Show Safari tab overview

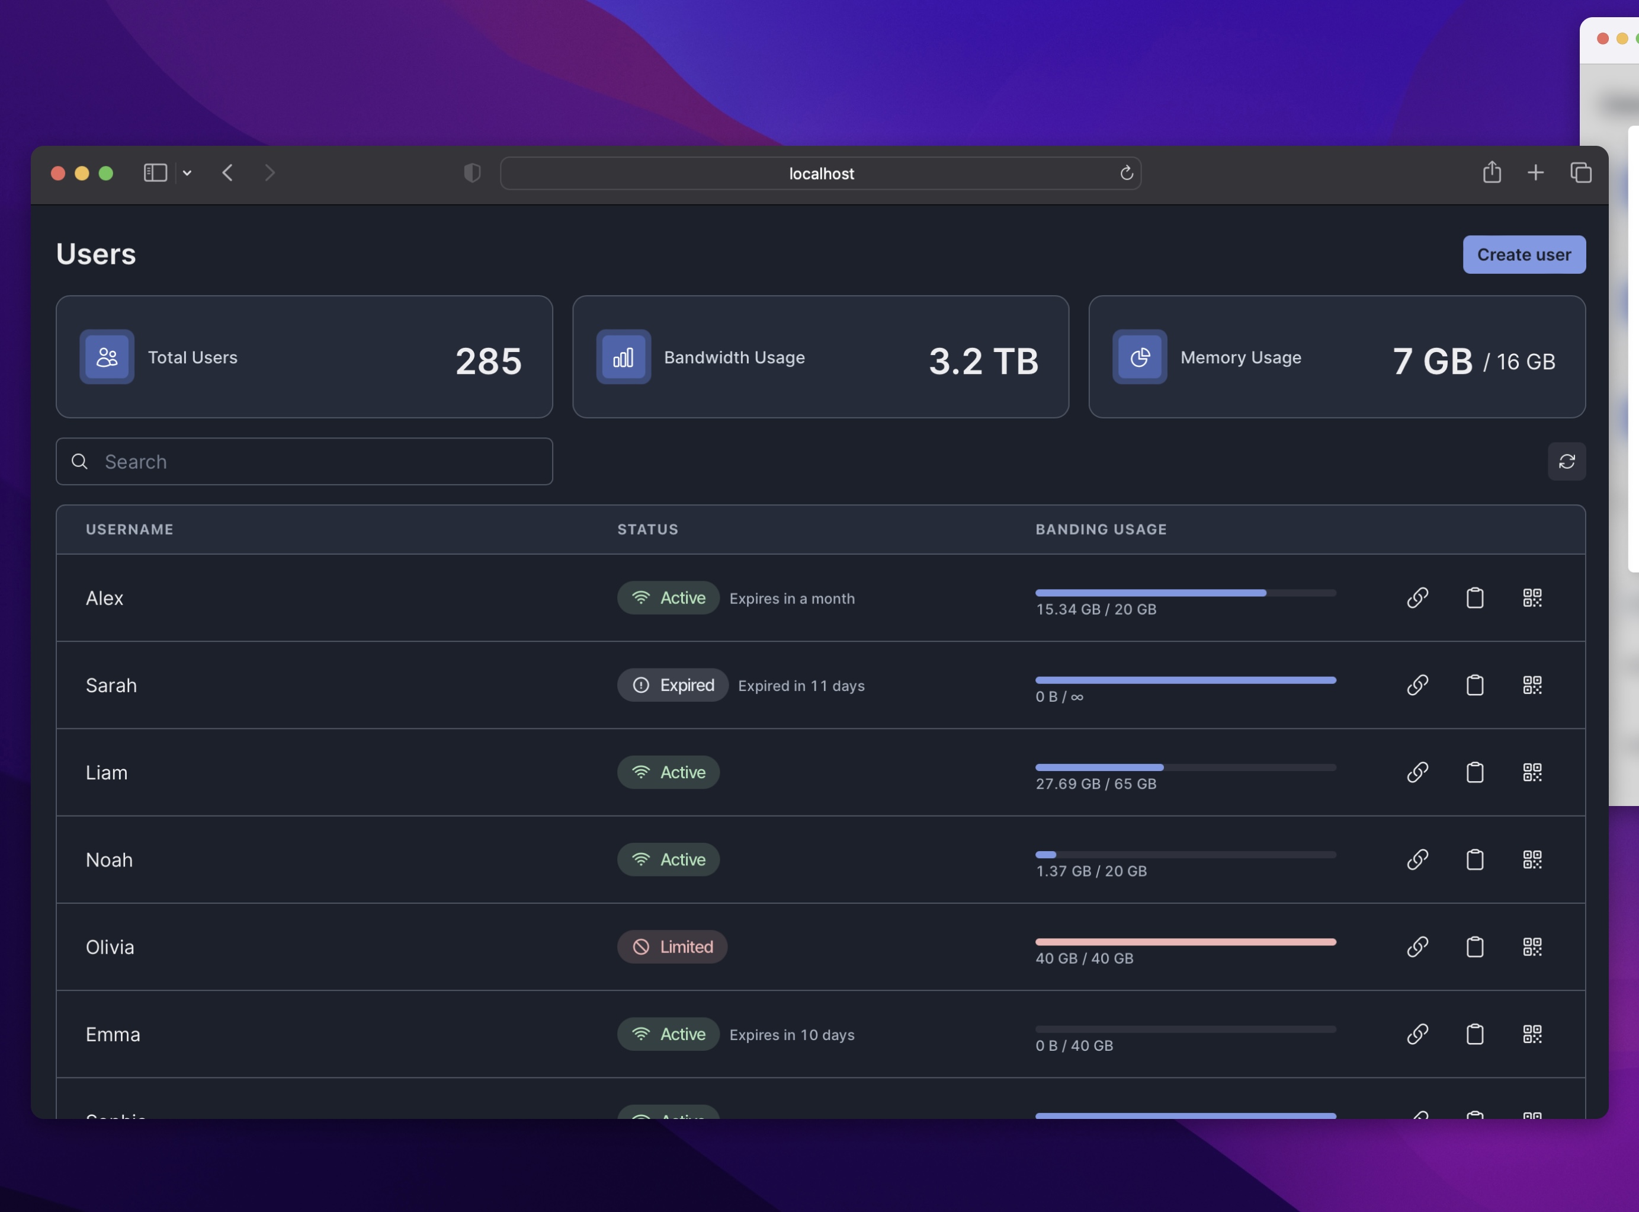[x=1580, y=172]
